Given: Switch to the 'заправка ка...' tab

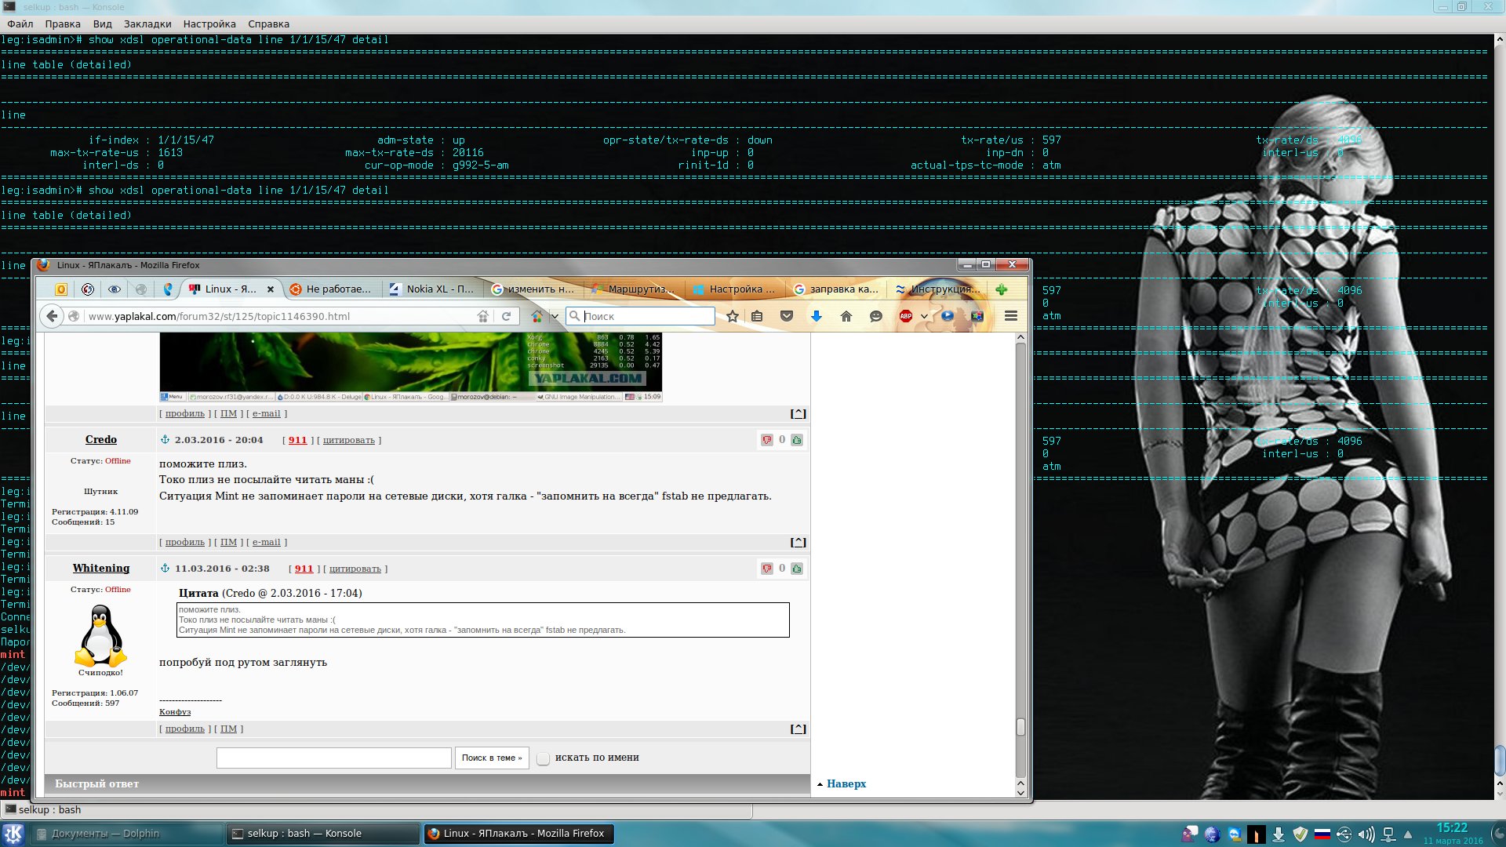Looking at the screenshot, I should 835,289.
